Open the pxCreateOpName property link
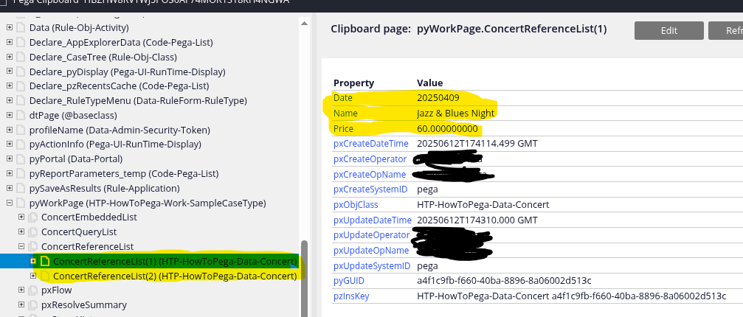 370,175
